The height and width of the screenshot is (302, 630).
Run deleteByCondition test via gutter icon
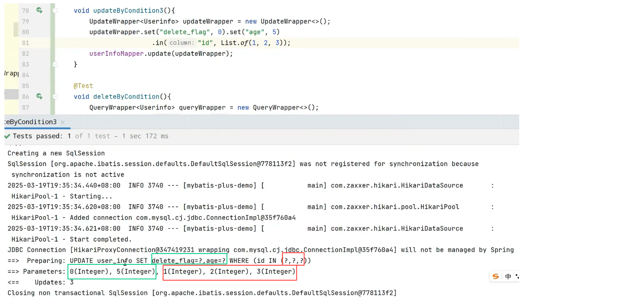coord(39,96)
